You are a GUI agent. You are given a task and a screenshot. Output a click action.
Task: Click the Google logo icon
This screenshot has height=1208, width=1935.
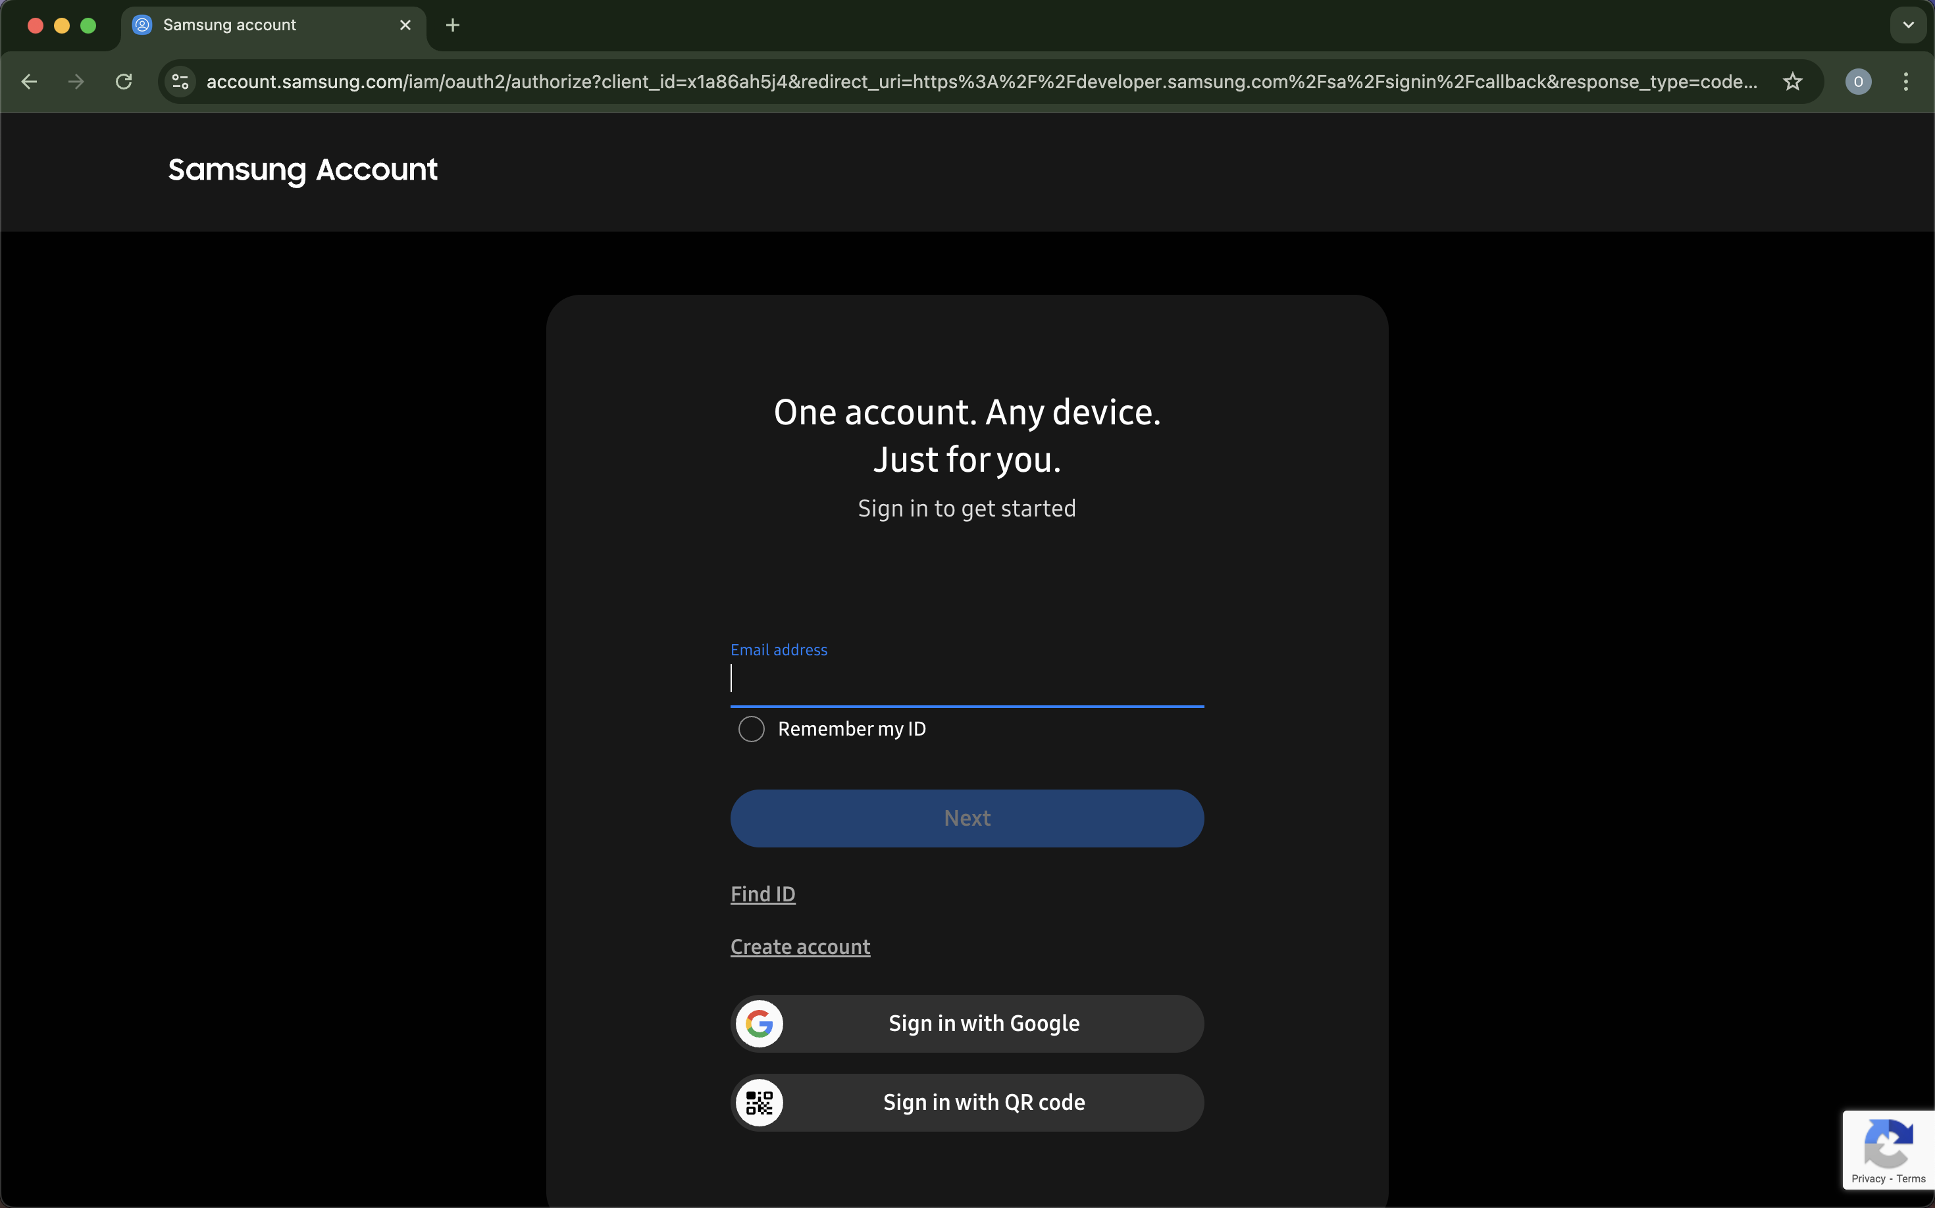(x=760, y=1024)
